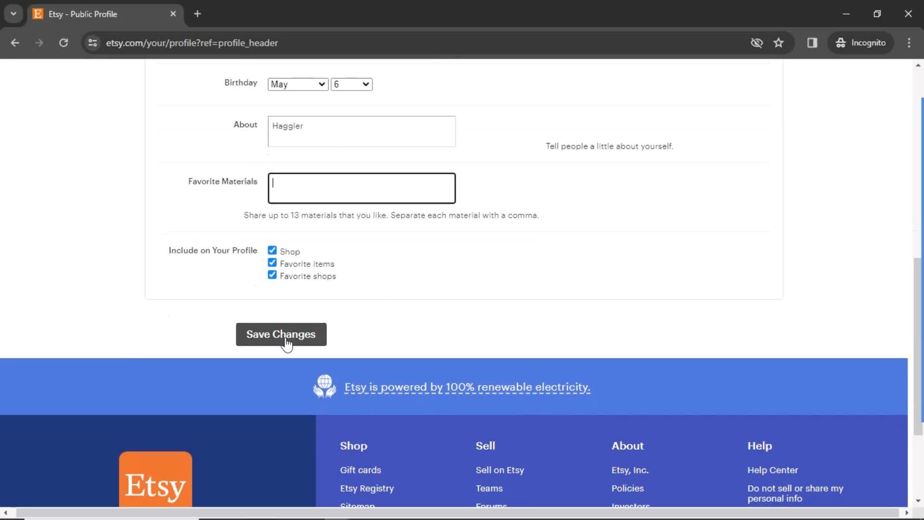This screenshot has width=924, height=520.
Task: Click the Help Center link
Action: pos(773,470)
